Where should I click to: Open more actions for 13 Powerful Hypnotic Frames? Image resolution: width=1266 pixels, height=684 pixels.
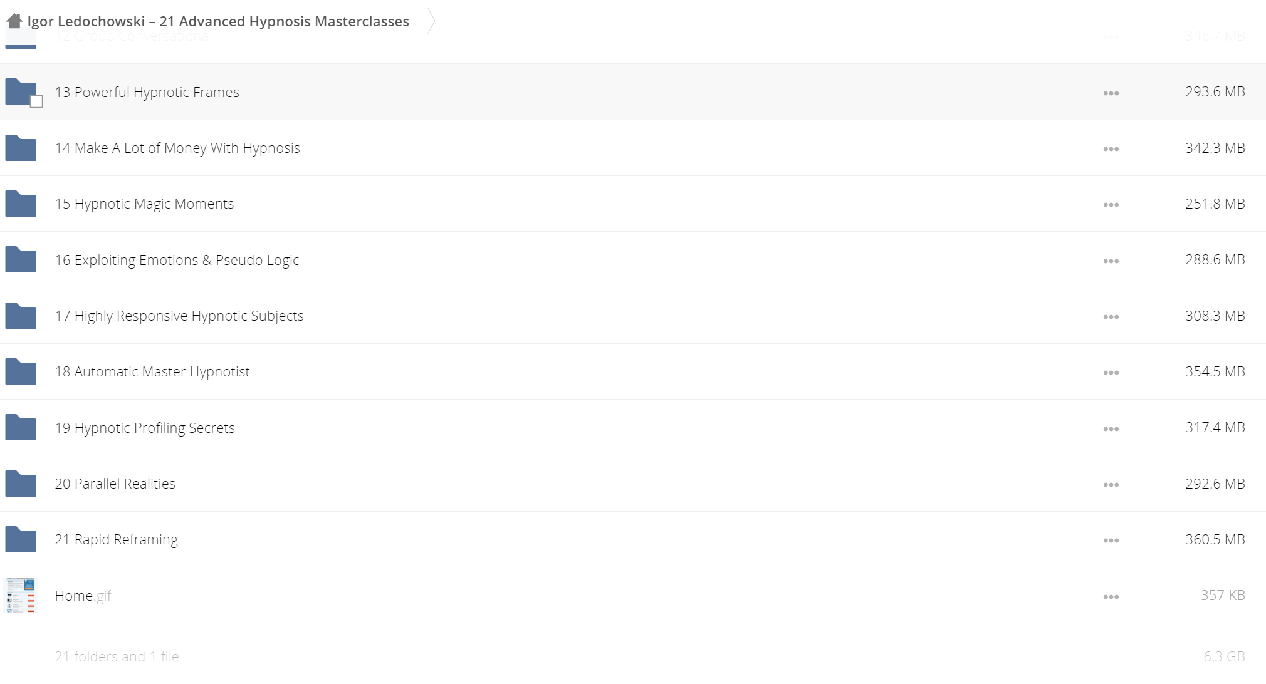click(x=1111, y=93)
